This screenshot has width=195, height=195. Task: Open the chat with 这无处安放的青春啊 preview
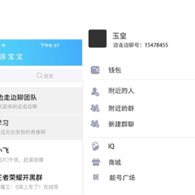pyautogui.click(x=41, y=127)
